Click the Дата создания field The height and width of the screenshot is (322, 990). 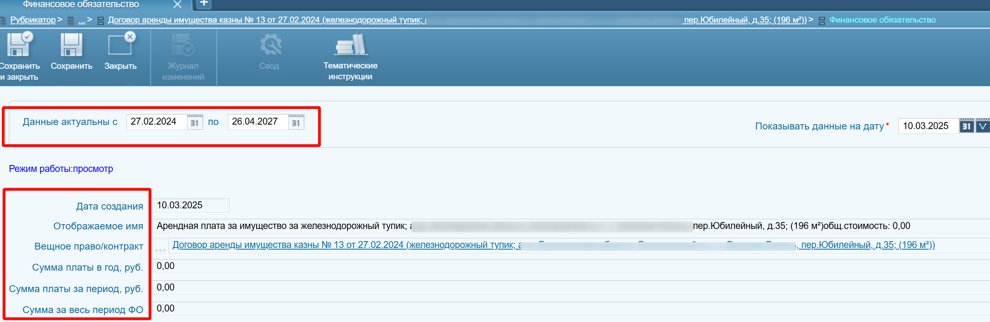pos(191,205)
